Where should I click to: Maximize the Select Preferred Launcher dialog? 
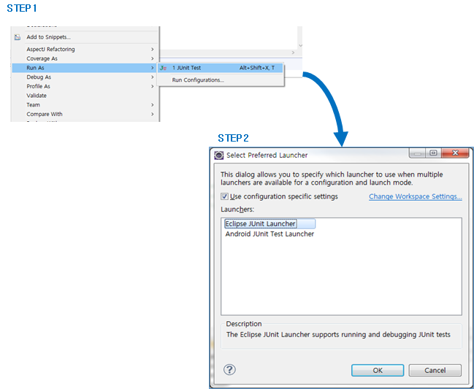coord(433,153)
